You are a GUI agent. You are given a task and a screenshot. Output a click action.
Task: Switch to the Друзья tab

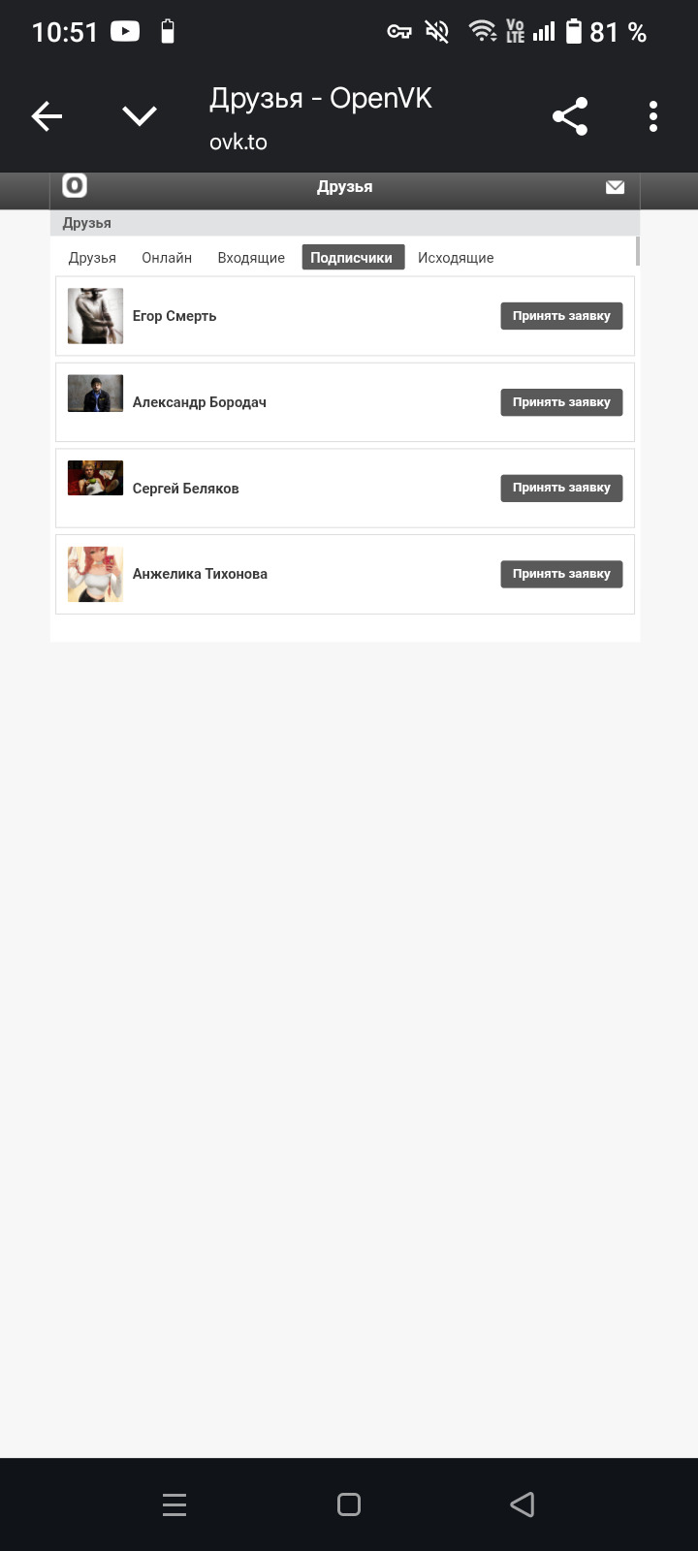92,258
